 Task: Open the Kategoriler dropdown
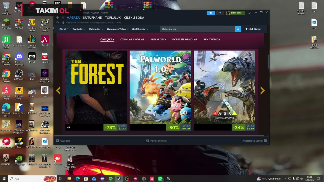96,29
